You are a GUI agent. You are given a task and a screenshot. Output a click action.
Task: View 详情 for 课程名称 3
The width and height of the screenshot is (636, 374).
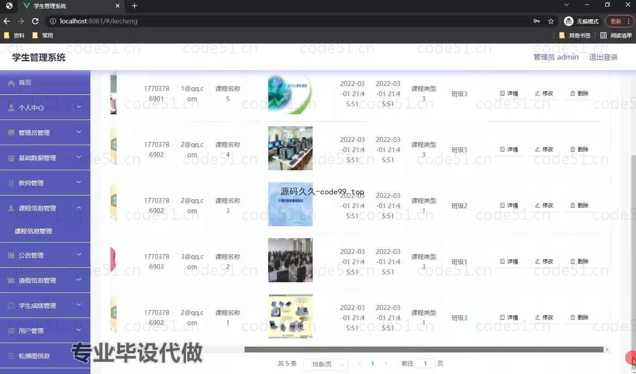[509, 206]
